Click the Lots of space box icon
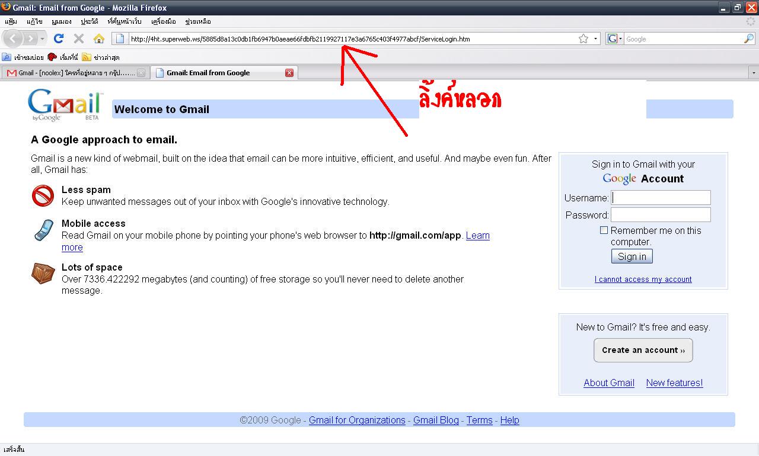The image size is (759, 456). 43,274
